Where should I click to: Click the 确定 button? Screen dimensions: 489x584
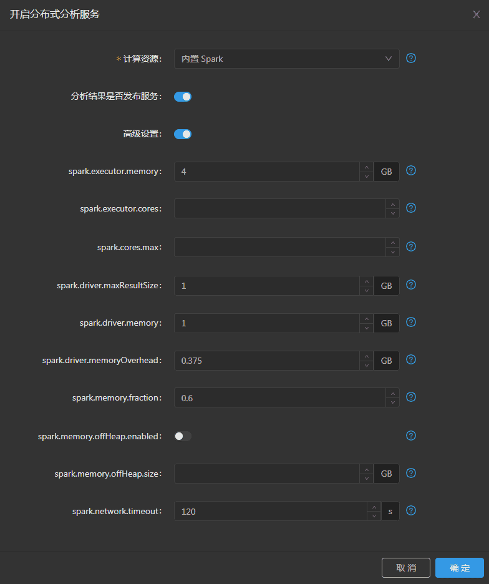tap(460, 568)
